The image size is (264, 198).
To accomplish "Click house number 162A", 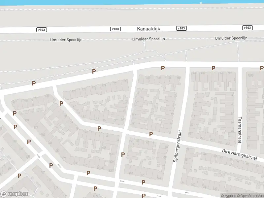I will click(x=100, y=168).
